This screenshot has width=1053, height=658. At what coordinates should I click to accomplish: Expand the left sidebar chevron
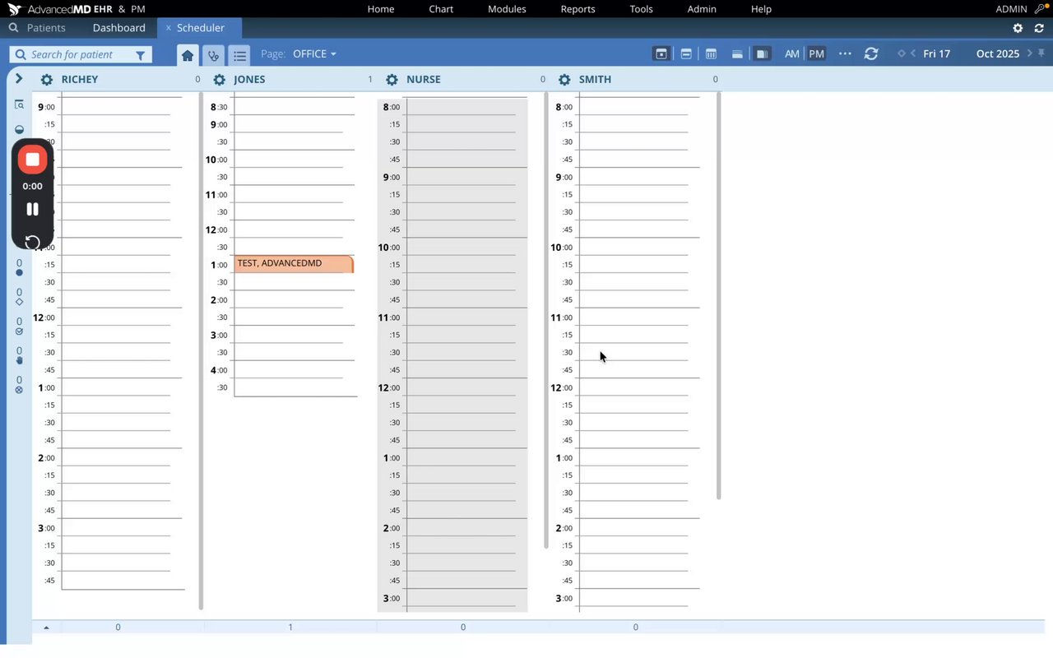[19, 79]
